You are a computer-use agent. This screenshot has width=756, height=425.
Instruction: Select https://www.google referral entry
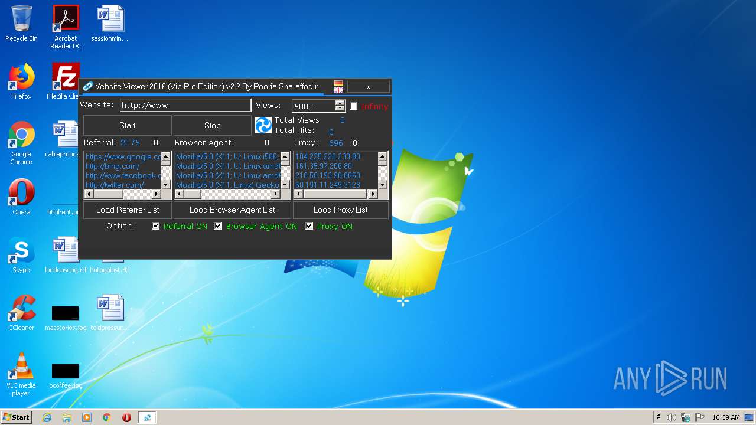(x=122, y=157)
